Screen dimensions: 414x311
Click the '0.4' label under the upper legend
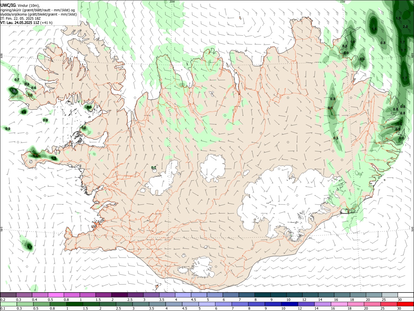(35, 300)
